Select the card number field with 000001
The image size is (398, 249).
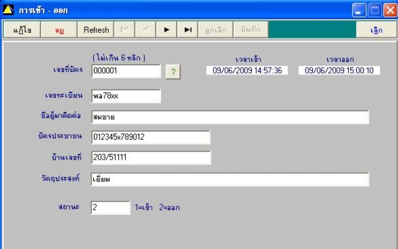click(126, 71)
